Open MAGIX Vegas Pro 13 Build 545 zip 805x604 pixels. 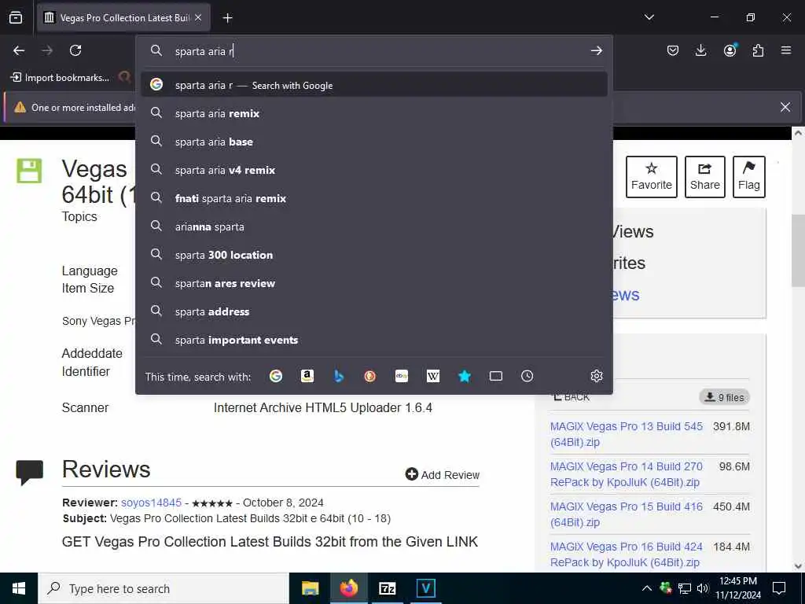626,434
